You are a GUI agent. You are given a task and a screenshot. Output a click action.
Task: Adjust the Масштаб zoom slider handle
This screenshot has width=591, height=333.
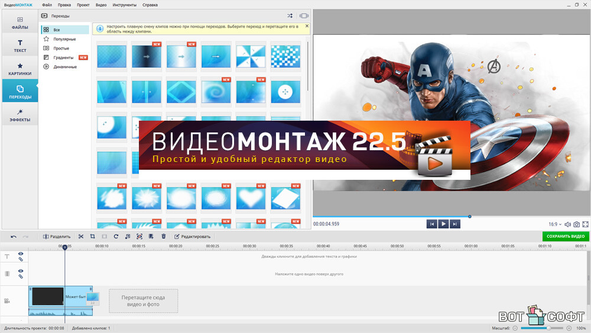(x=549, y=328)
